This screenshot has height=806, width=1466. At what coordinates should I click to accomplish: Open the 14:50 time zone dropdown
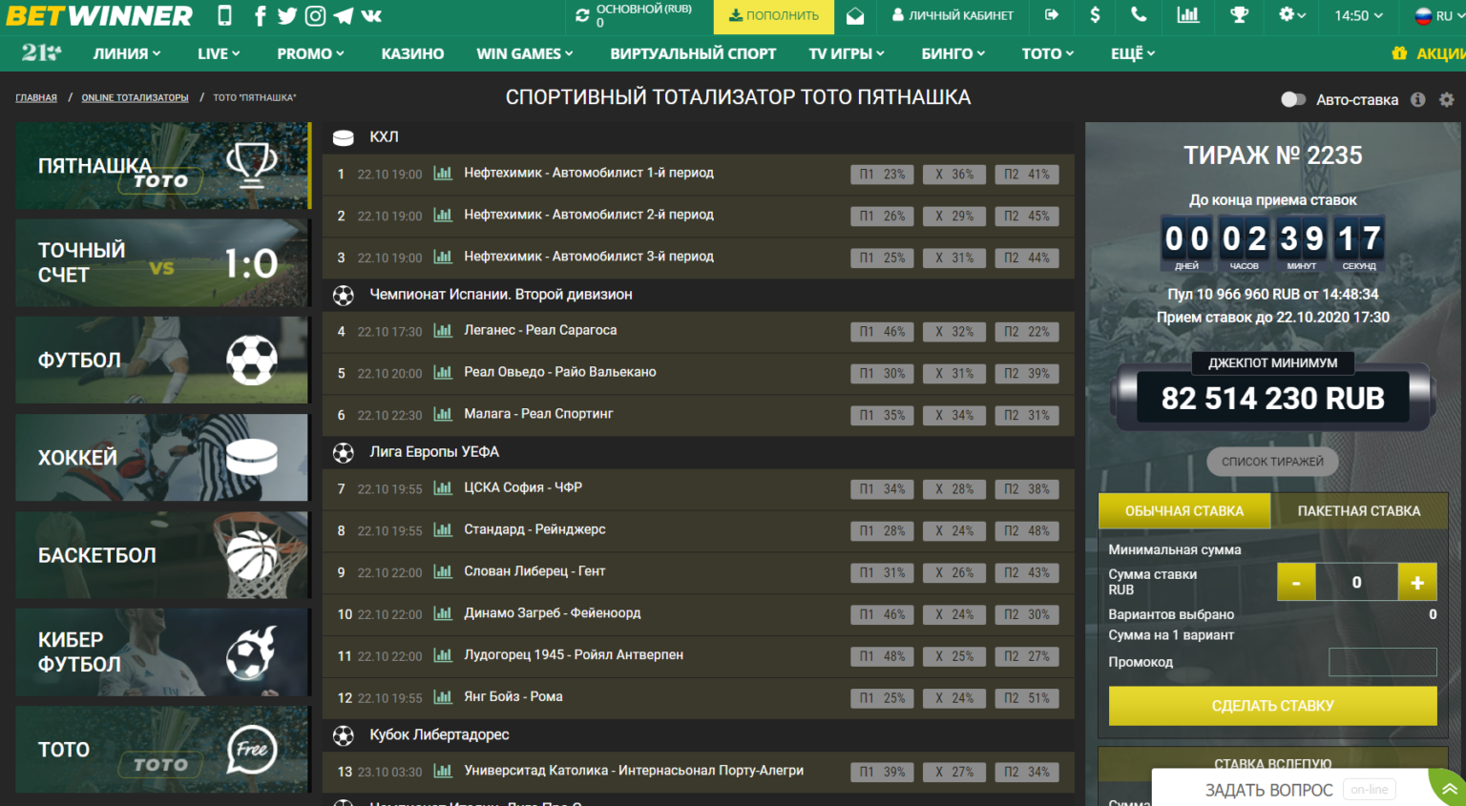click(1358, 15)
